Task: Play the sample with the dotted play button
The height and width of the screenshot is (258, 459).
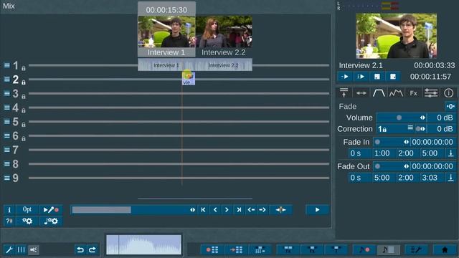Action: [x=361, y=77]
